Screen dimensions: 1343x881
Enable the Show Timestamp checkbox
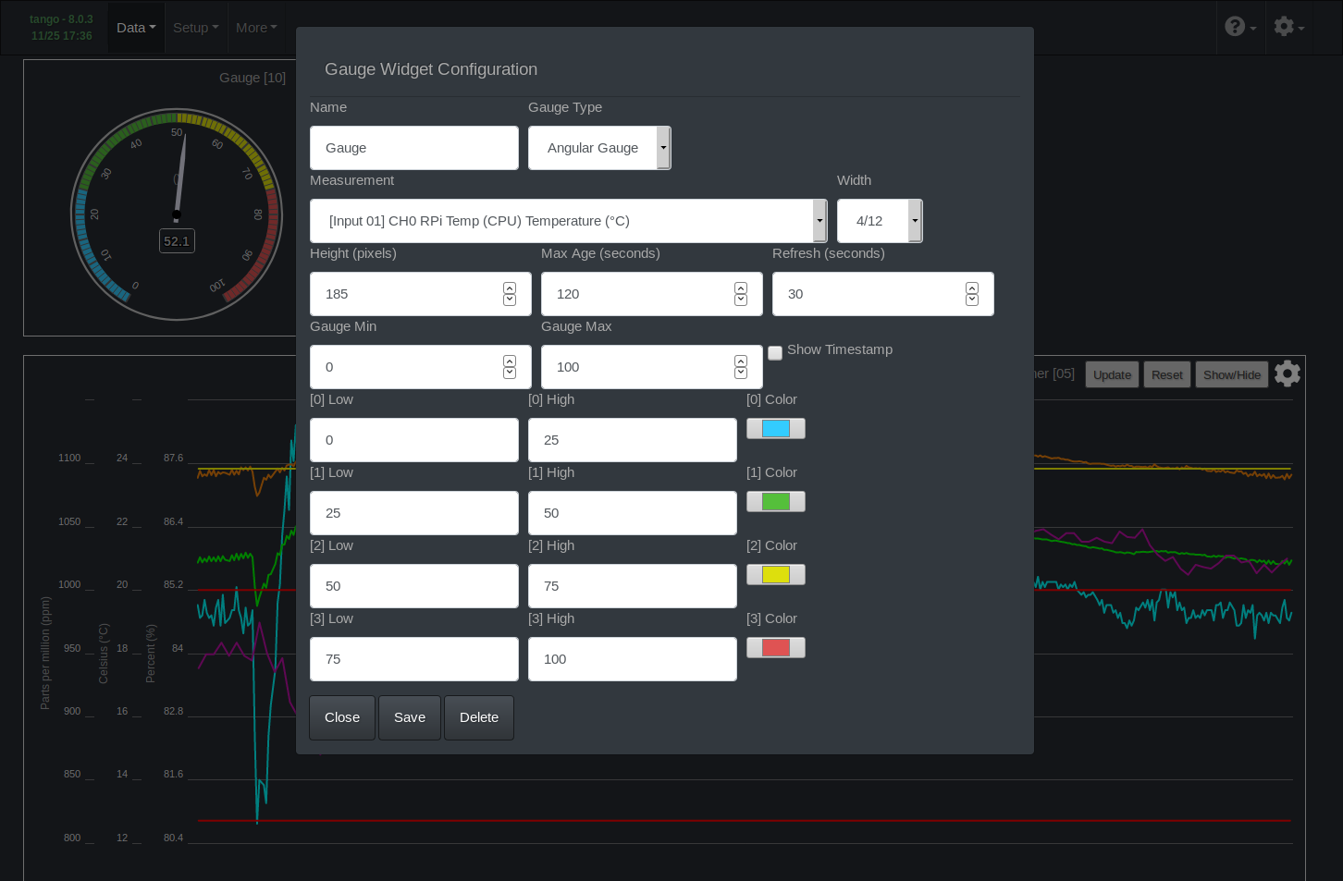(775, 353)
